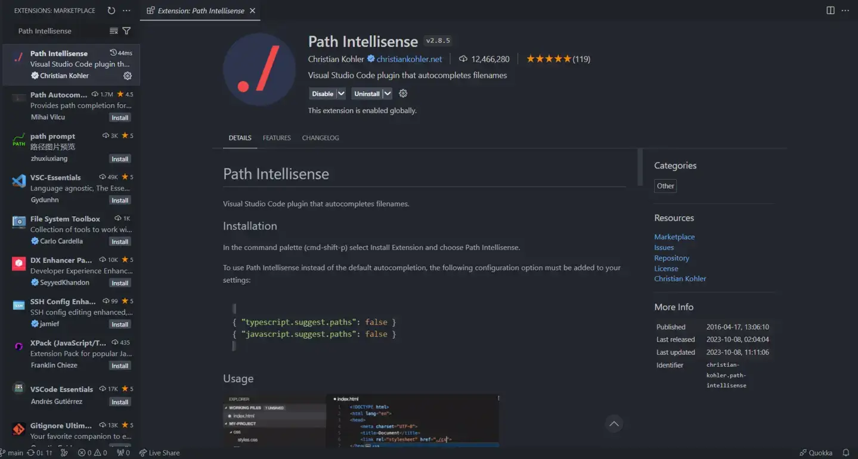Install the XPack extension
The width and height of the screenshot is (858, 459).
120,366
